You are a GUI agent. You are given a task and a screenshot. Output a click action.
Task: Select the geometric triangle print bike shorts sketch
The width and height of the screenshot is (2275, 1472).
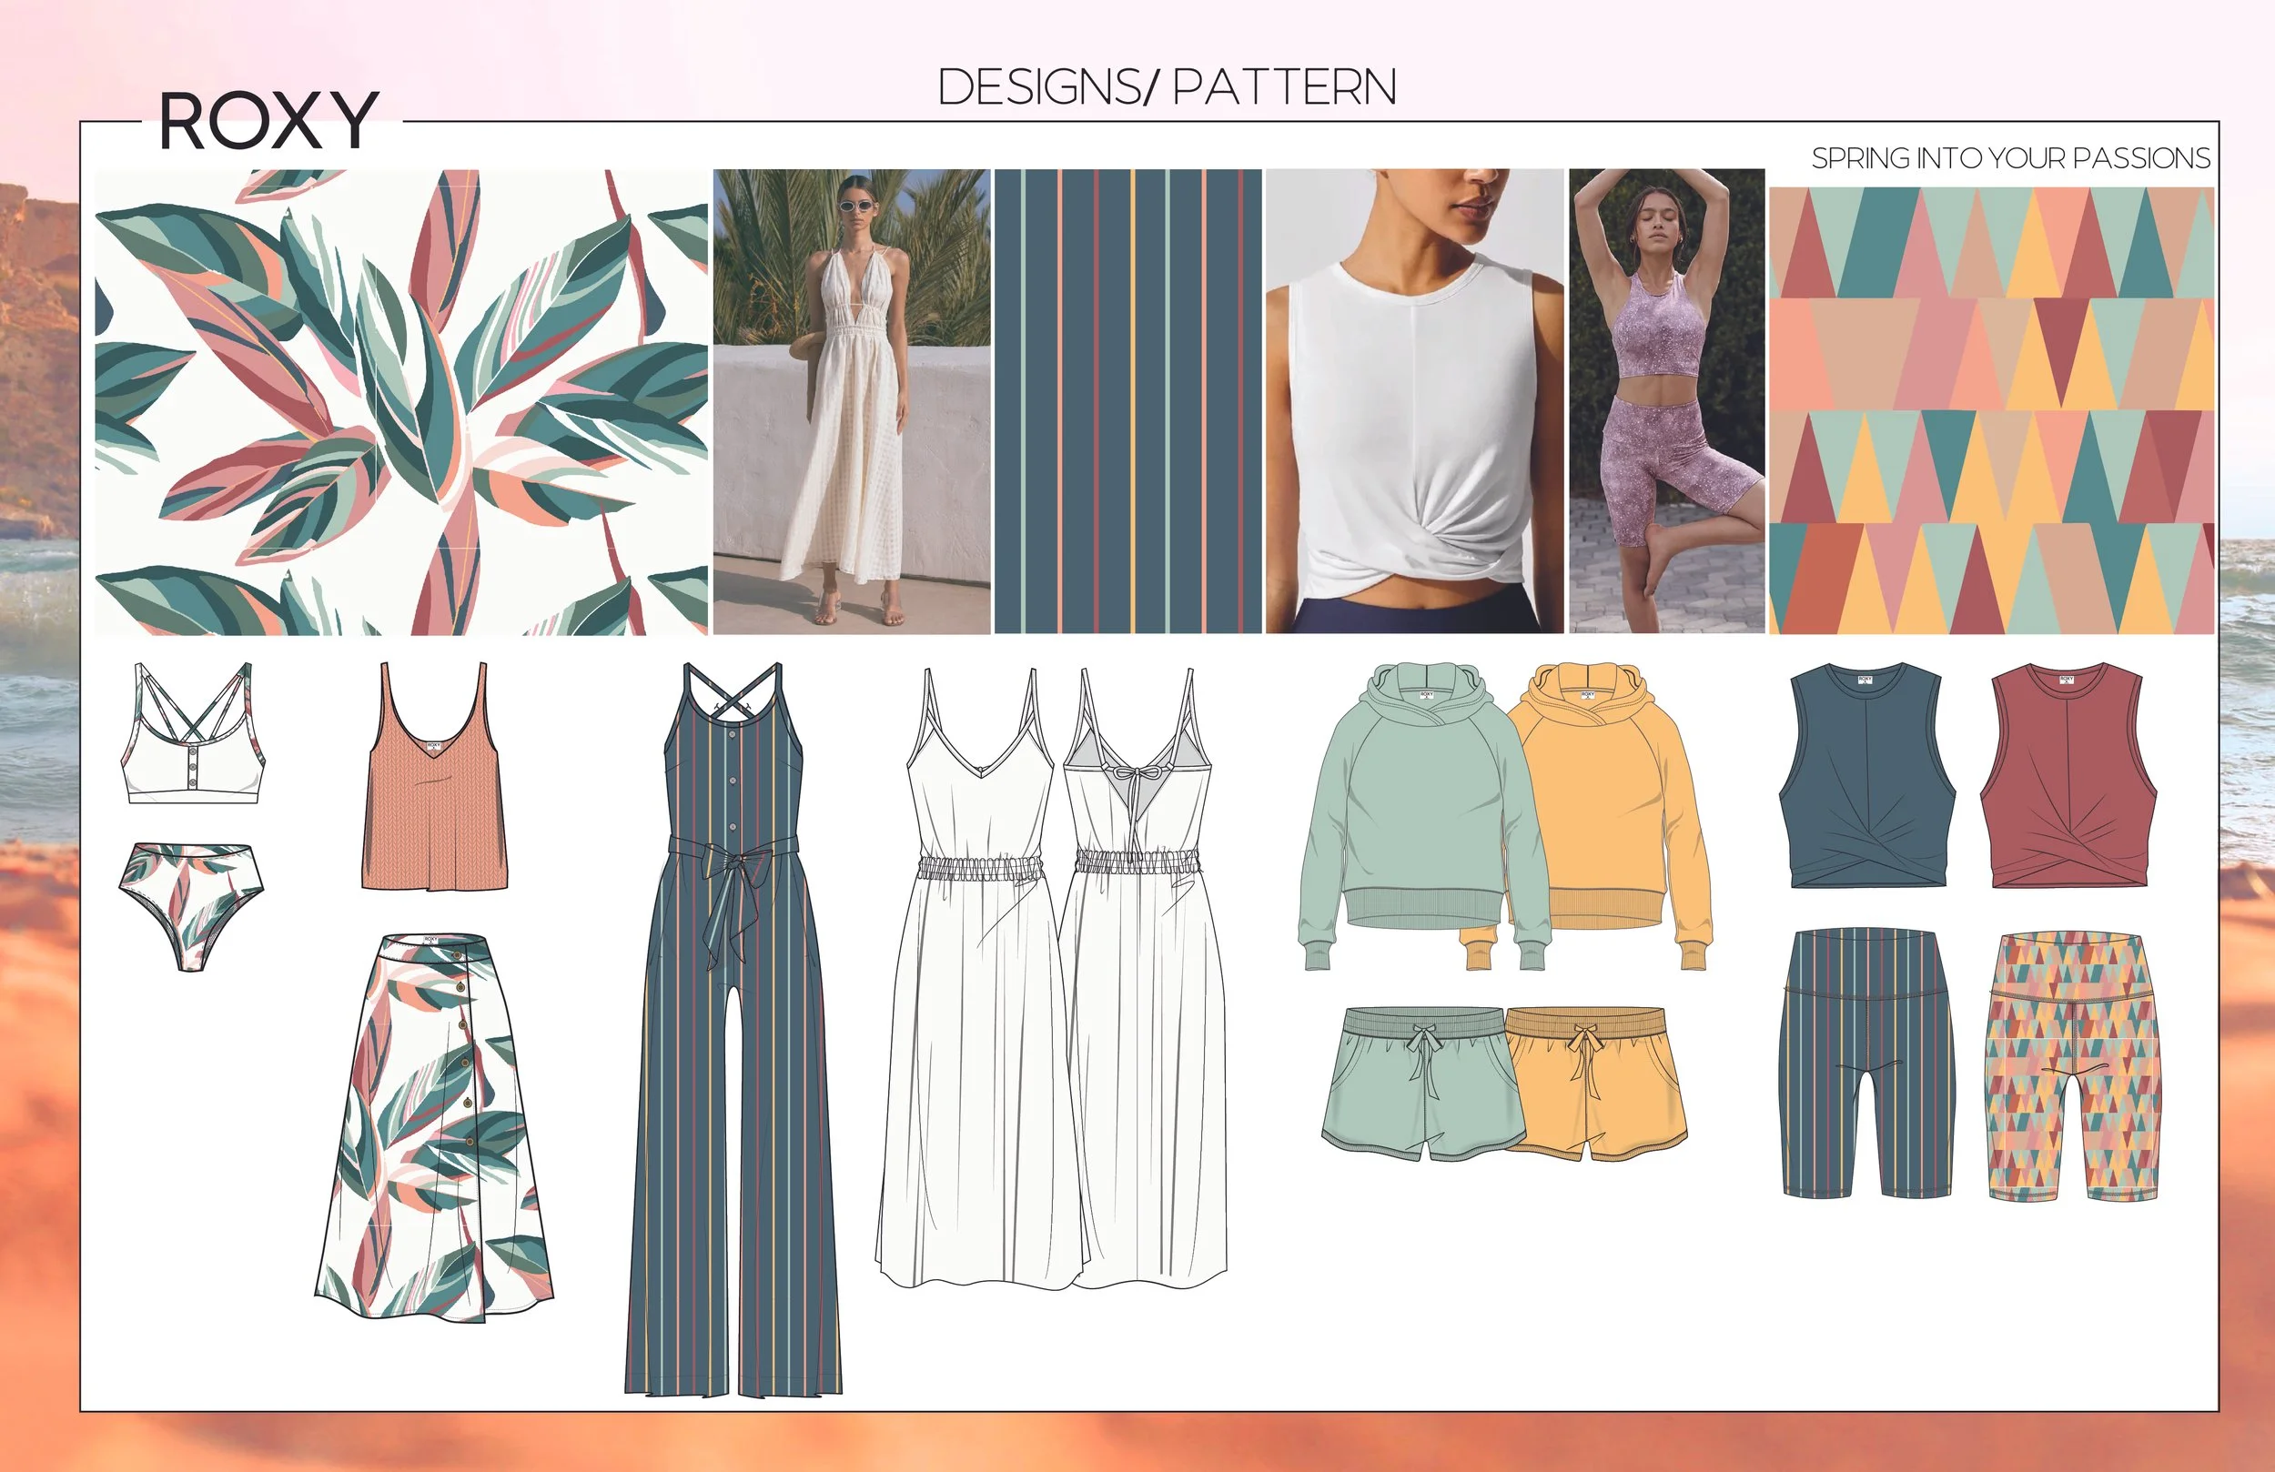2072,1067
